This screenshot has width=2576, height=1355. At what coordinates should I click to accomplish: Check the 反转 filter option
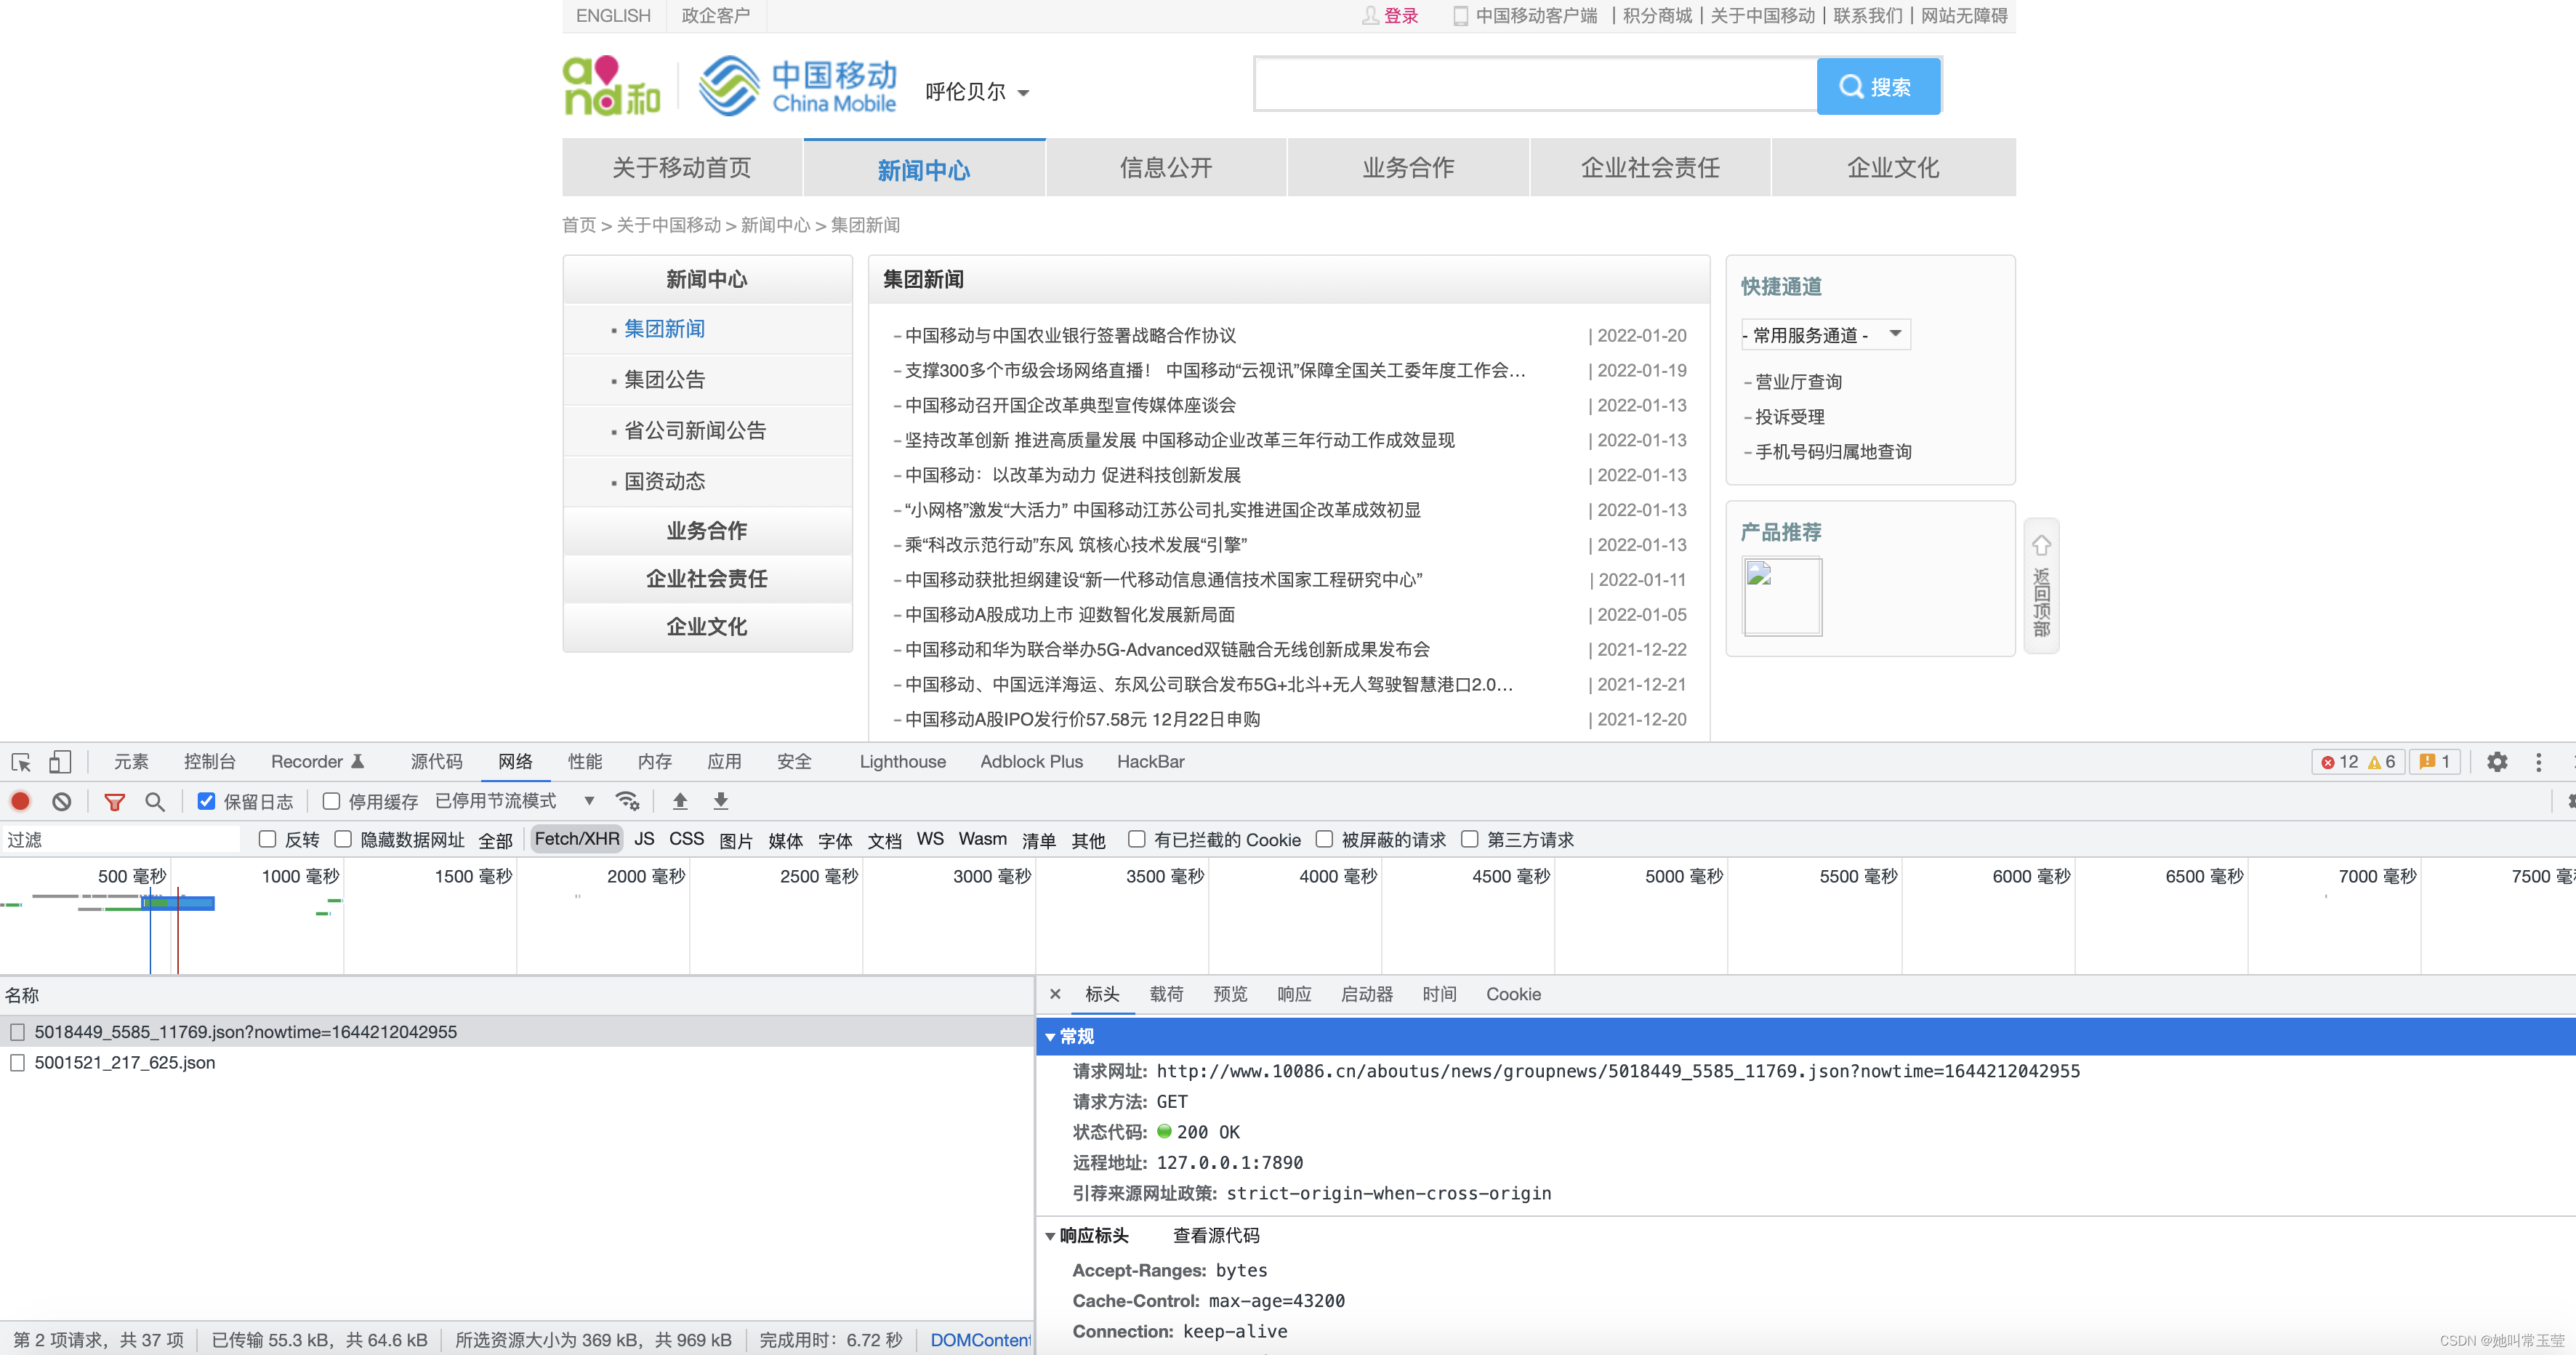coord(267,839)
